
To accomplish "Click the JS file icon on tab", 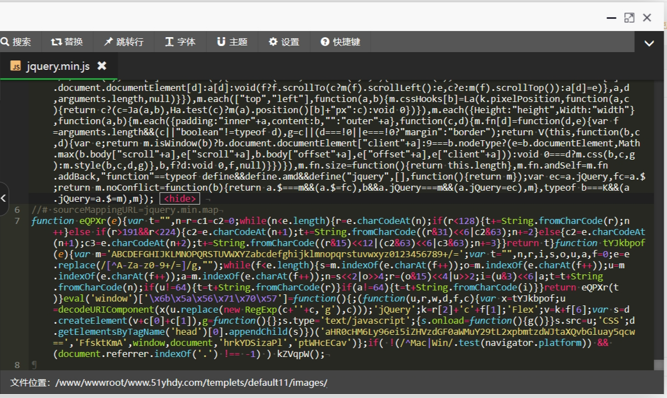I will point(16,66).
